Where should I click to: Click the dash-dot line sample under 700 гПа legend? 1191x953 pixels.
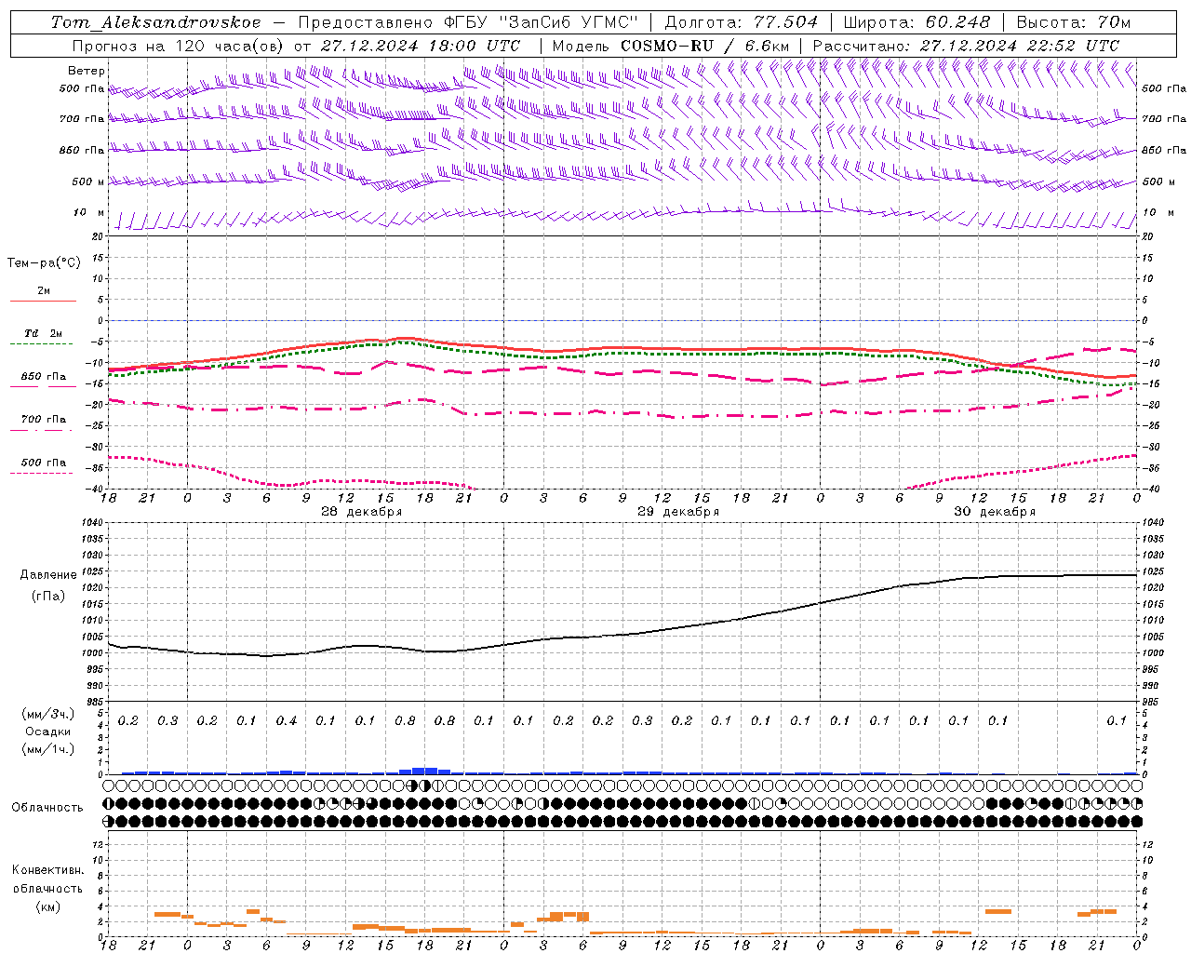coord(42,430)
